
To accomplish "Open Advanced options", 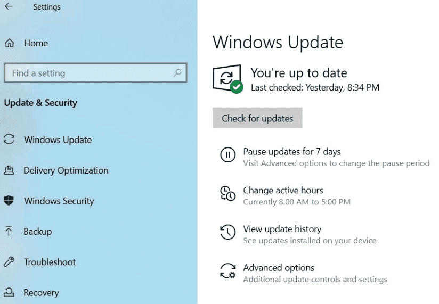I will 279,268.
